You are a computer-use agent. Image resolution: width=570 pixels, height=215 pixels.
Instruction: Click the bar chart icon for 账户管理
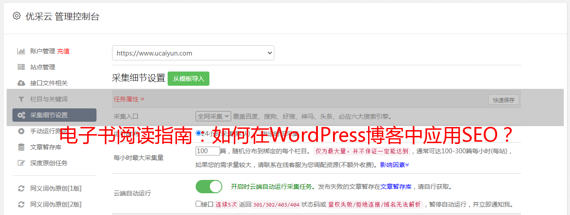21,51
